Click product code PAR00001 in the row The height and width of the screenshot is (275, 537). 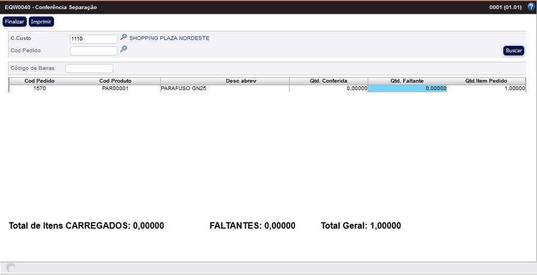115,89
